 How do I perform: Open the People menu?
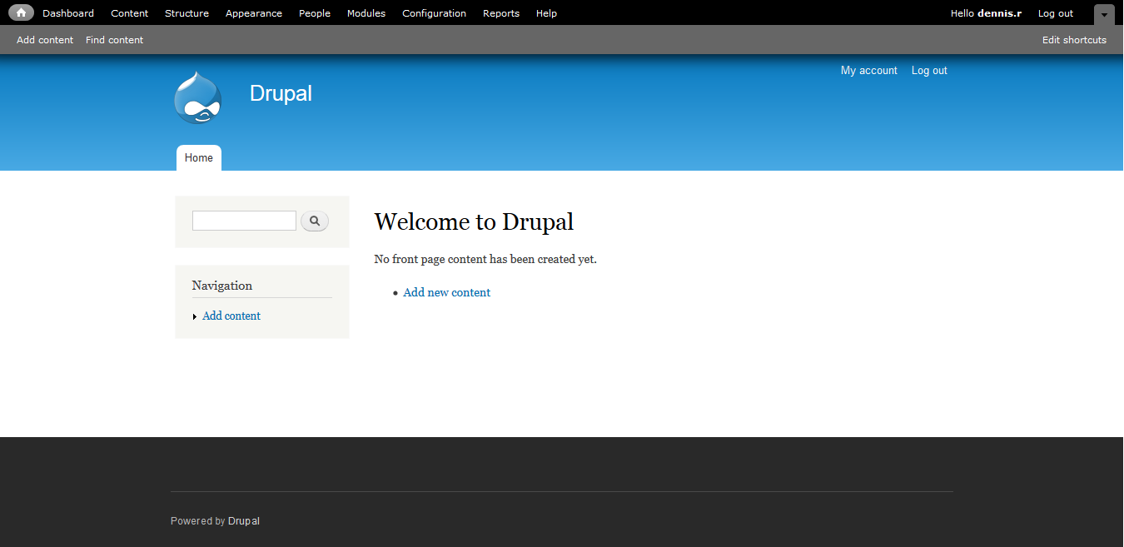[x=315, y=13]
